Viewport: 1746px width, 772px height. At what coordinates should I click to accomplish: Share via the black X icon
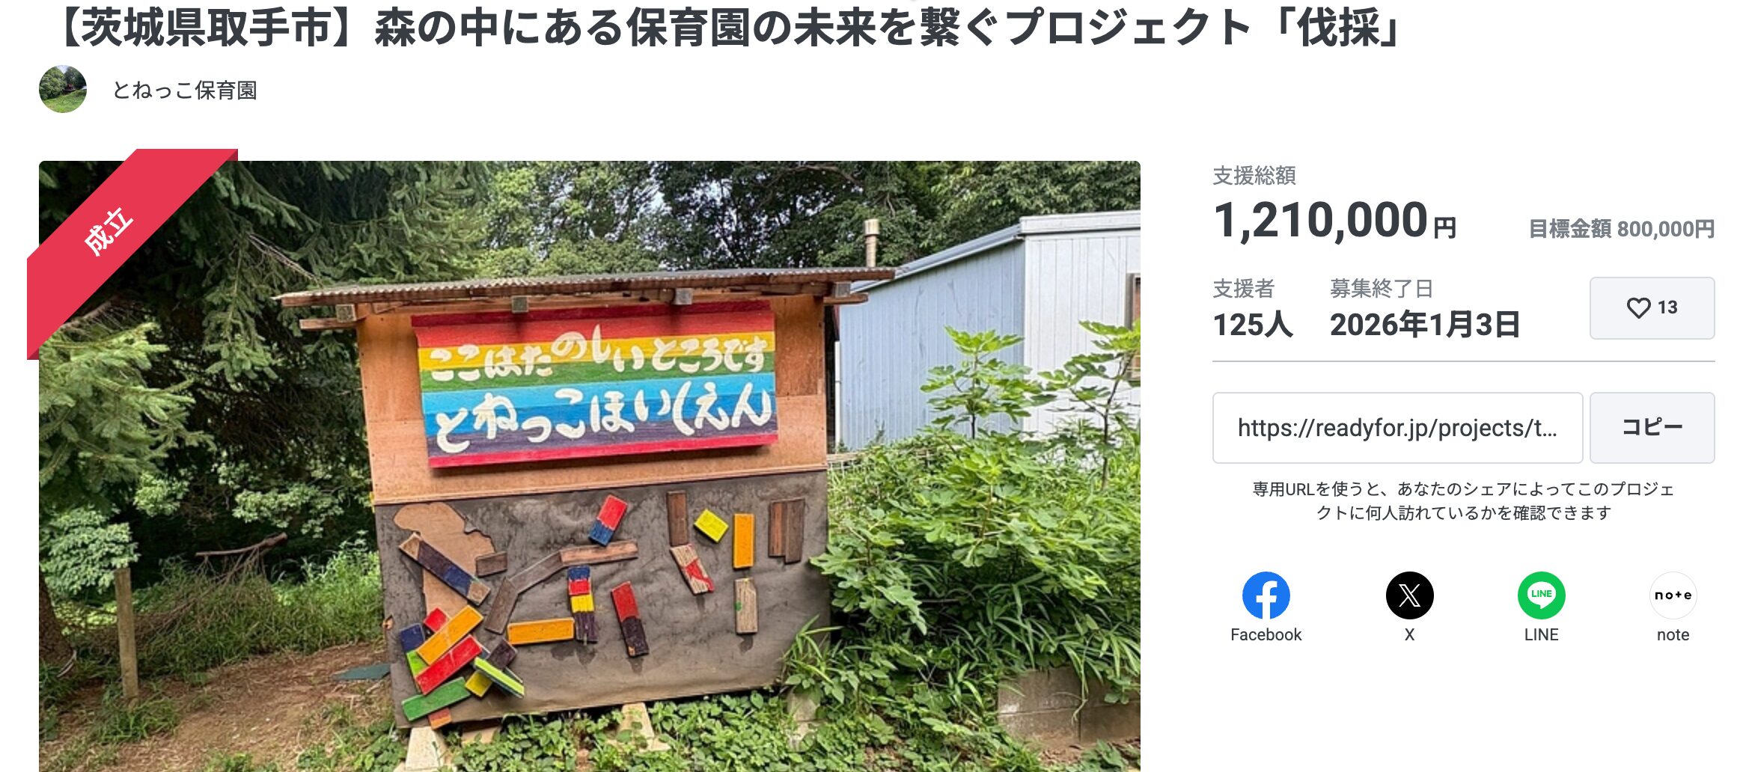[1409, 595]
